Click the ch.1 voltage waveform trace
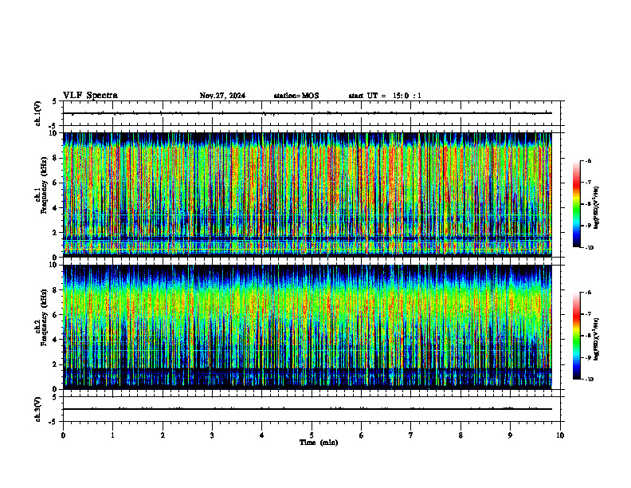Image resolution: width=631 pixels, height=488 pixels. click(x=308, y=113)
